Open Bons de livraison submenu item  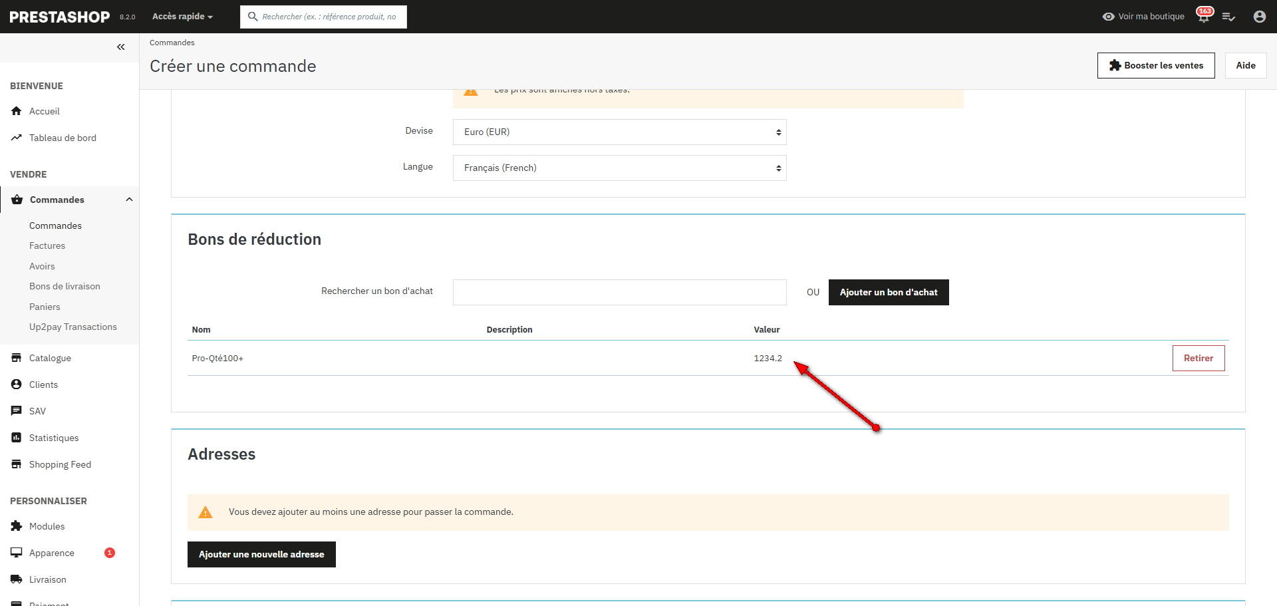(65, 286)
